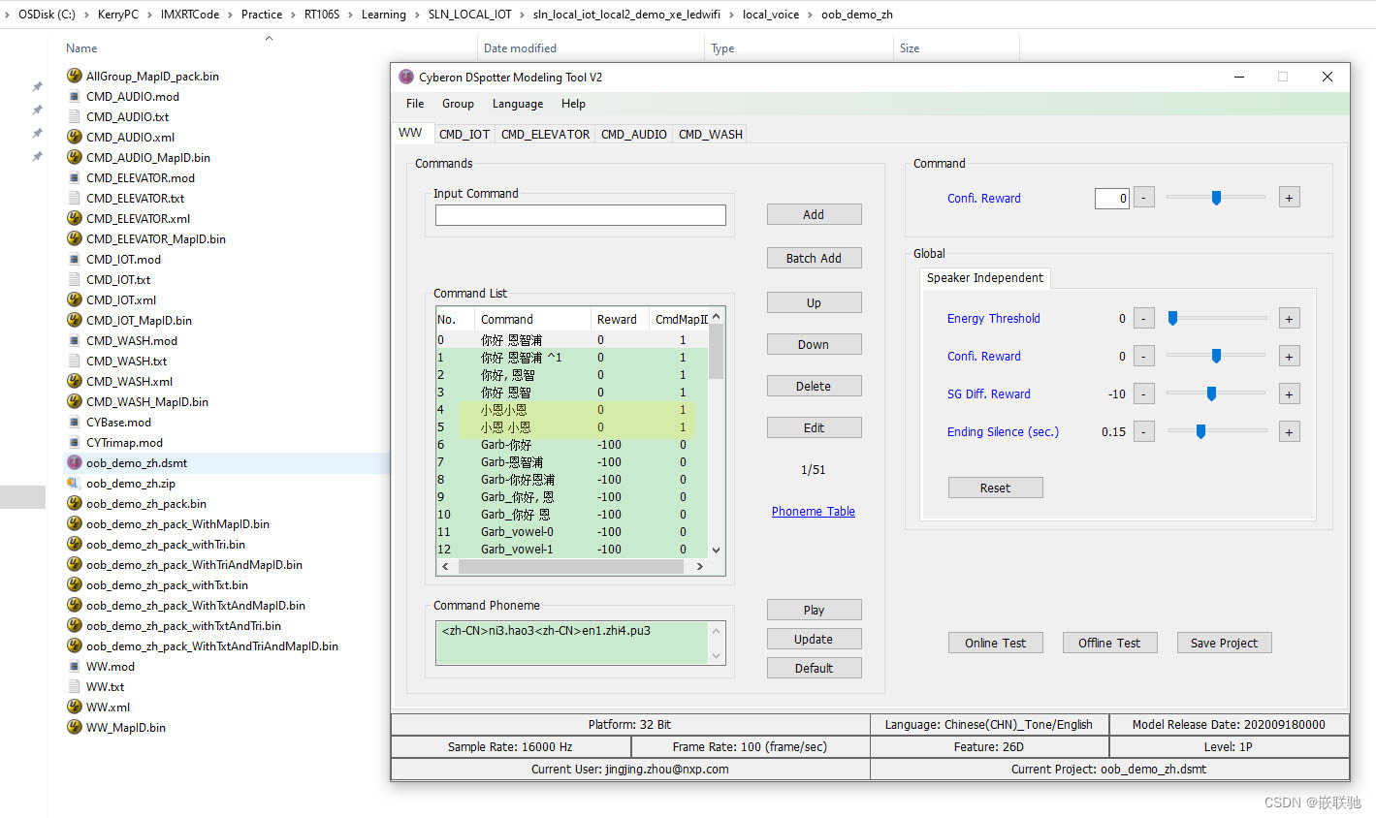This screenshot has height=818, width=1376.
Task: Click the CMD_IOT_MapID.bin file icon
Action: pos(74,320)
